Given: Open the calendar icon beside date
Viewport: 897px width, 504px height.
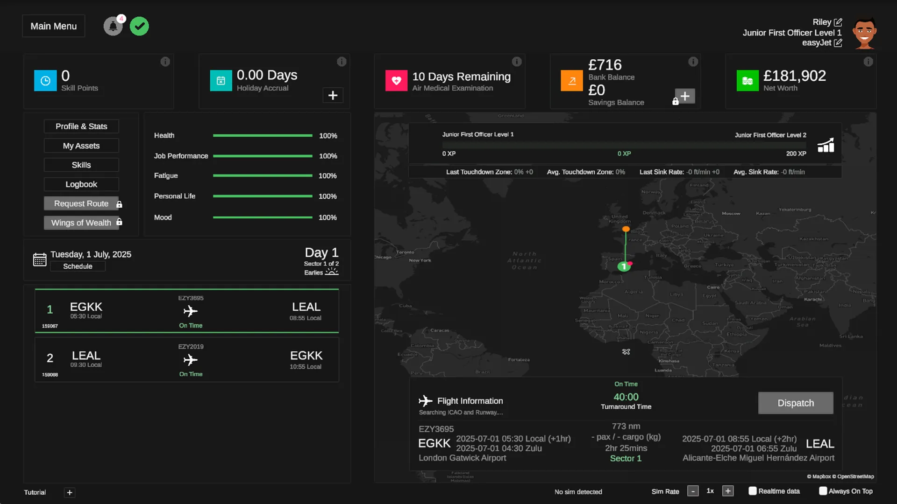Looking at the screenshot, I should click(40, 259).
